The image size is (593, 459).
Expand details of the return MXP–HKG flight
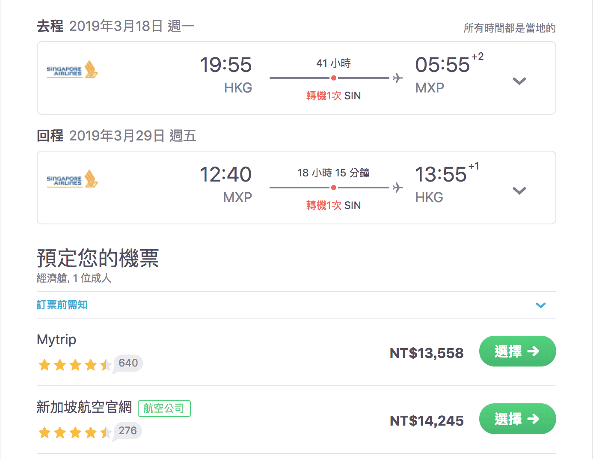519,191
